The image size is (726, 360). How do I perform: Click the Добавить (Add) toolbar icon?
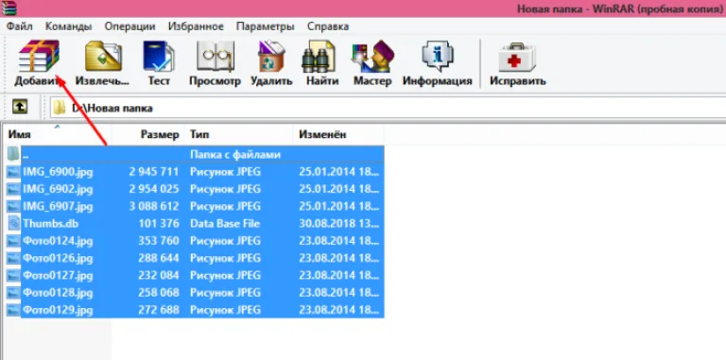[39, 56]
